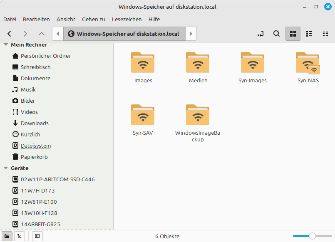The width and height of the screenshot is (335, 242).
Task: Open the Bearbeiten menu
Action: click(x=36, y=19)
